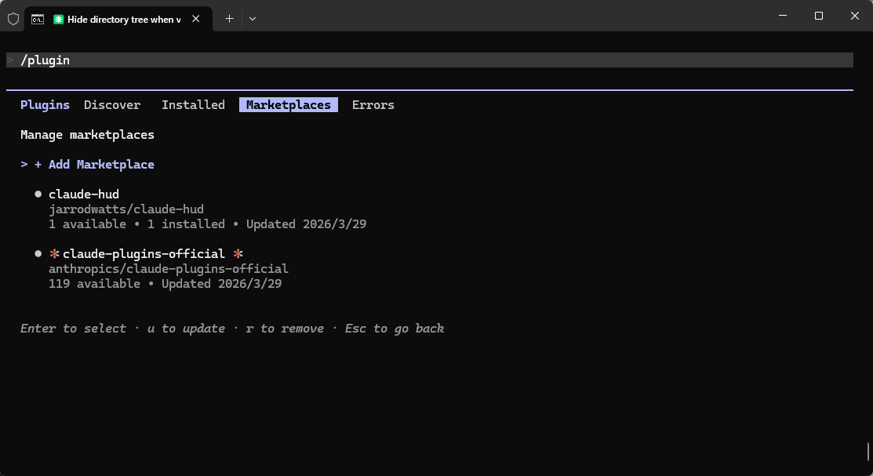The image size is (873, 476).
Task: Click the bullet beside claude-plugins-official
Action: pos(38,254)
